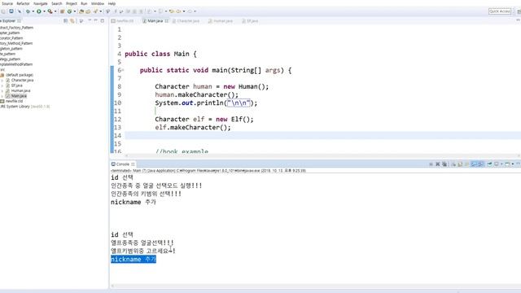The height and width of the screenshot is (293, 521).
Task: Click the Quick Access field
Action: pos(500,11)
